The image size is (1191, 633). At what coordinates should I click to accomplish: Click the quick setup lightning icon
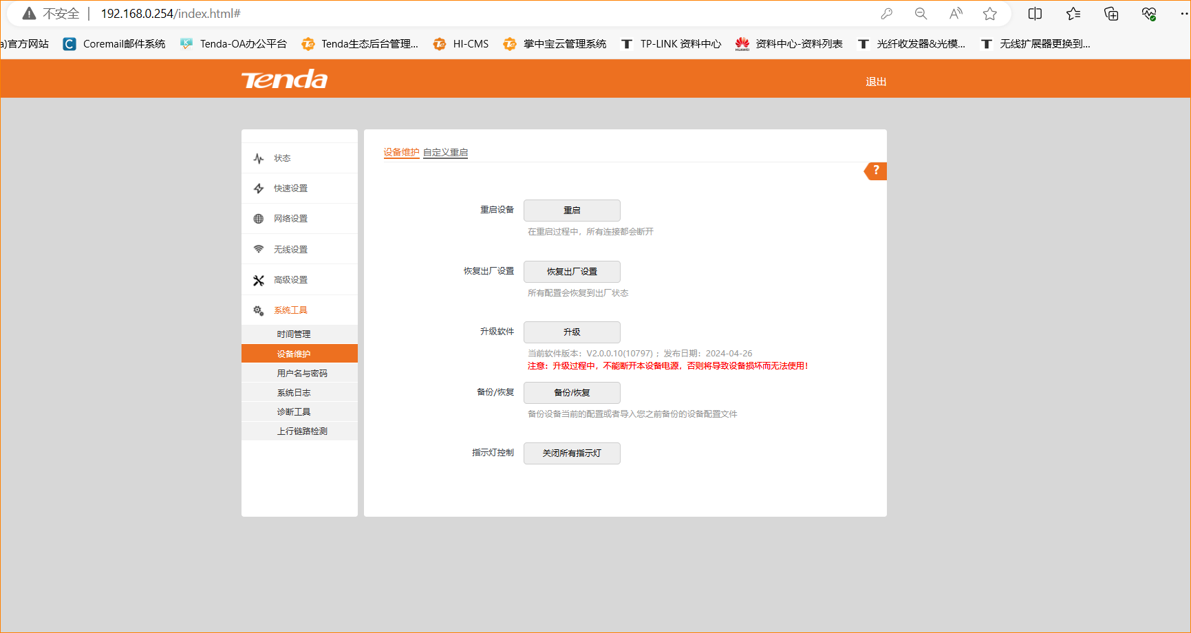coord(259,189)
